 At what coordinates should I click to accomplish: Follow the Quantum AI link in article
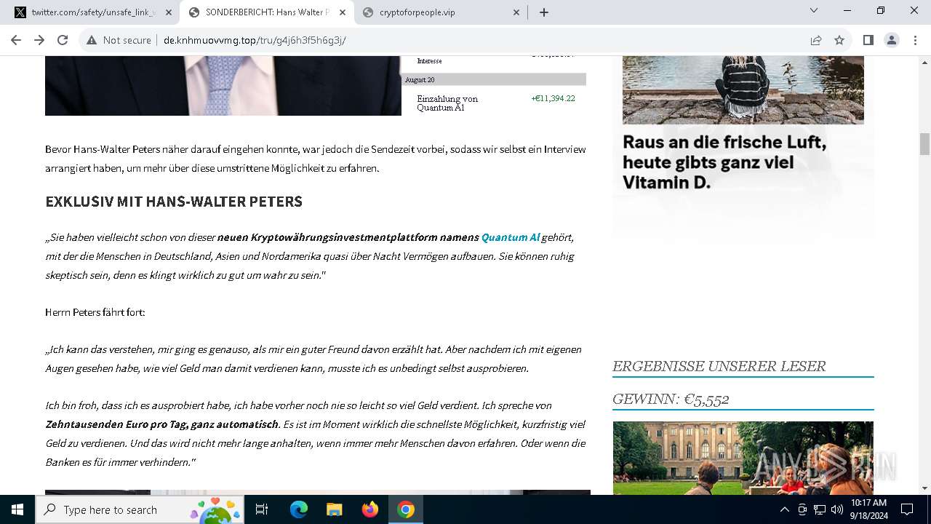[510, 237]
